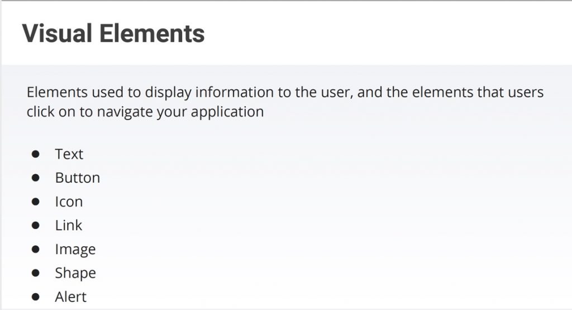
Task: Click the bullet dot beside "Text"
Action: click(x=35, y=154)
